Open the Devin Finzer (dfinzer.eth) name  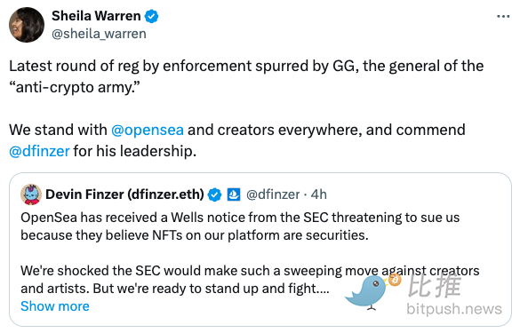(124, 194)
